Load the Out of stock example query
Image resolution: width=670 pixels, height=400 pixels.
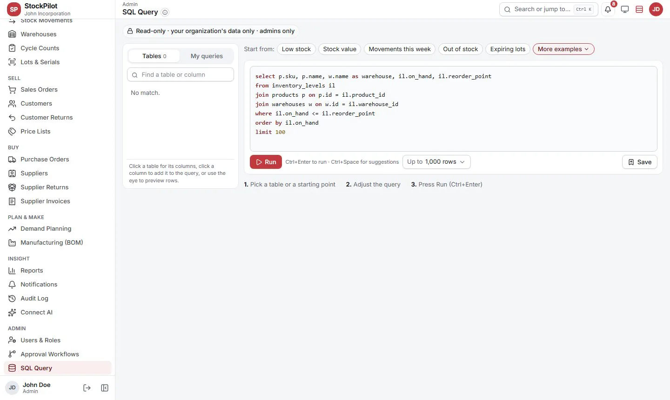(x=461, y=49)
